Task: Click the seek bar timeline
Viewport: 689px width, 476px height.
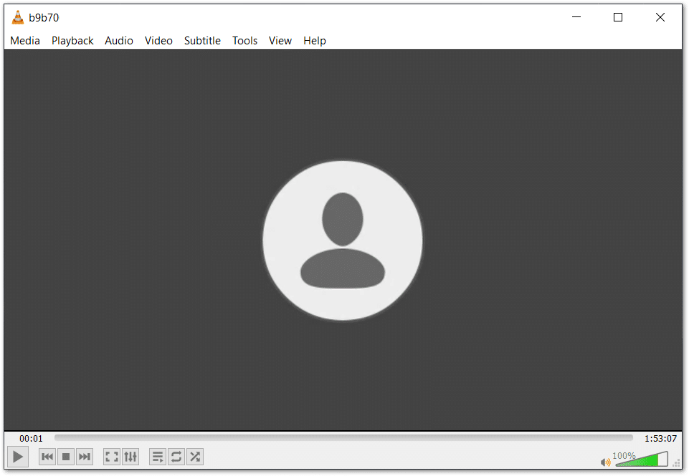Action: (x=343, y=438)
